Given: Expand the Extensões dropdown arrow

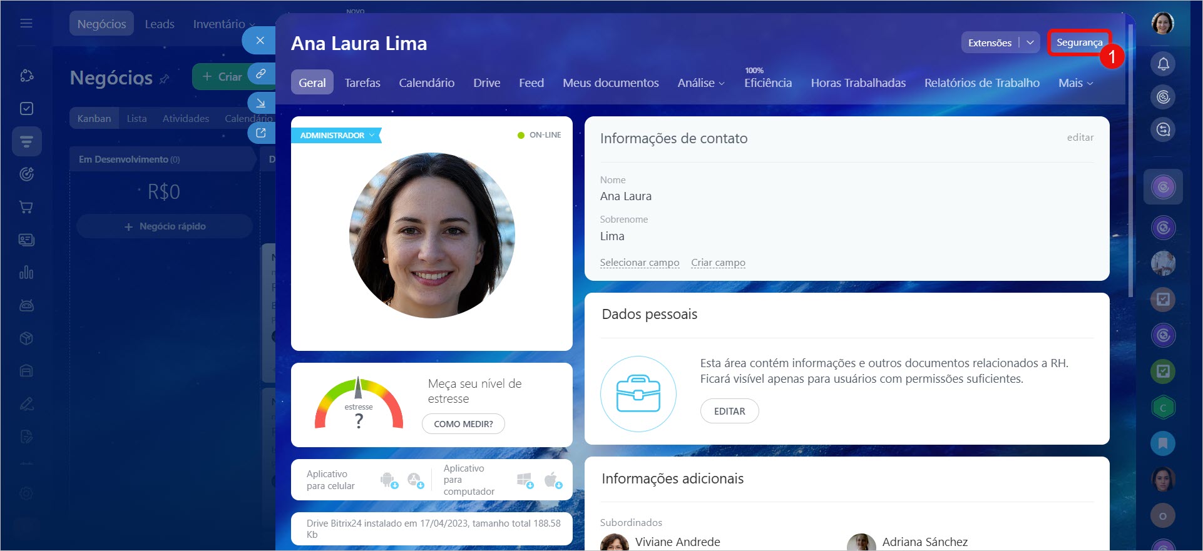Looking at the screenshot, I should 1030,43.
